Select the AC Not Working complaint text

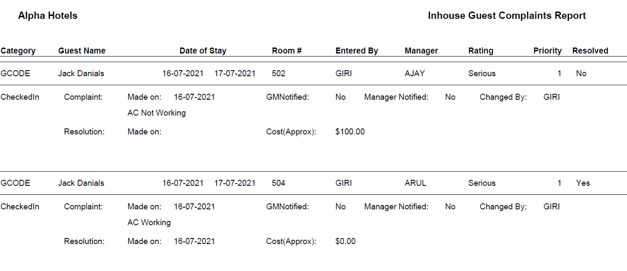(x=156, y=113)
